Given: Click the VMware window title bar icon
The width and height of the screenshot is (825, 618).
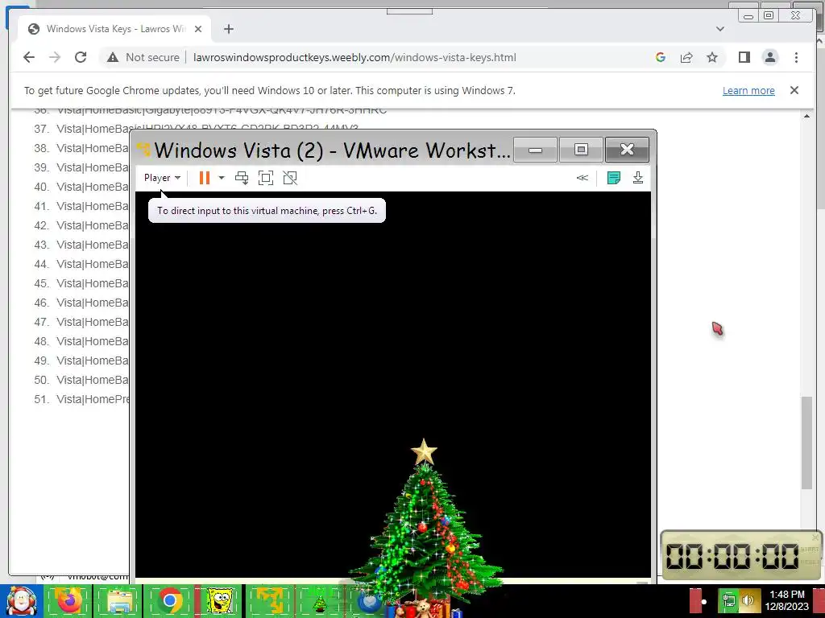Looking at the screenshot, I should tap(143, 149).
